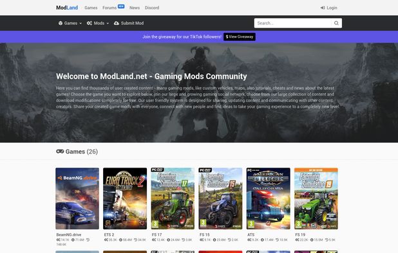Click the history clock icon under FS 15
The width and height of the screenshot is (398, 253).
[229, 240]
